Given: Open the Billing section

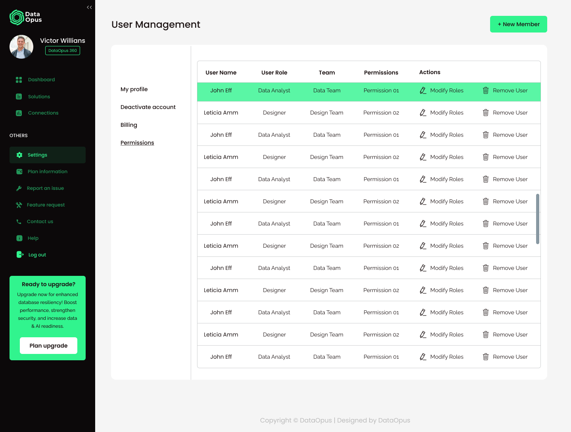Looking at the screenshot, I should (x=129, y=125).
